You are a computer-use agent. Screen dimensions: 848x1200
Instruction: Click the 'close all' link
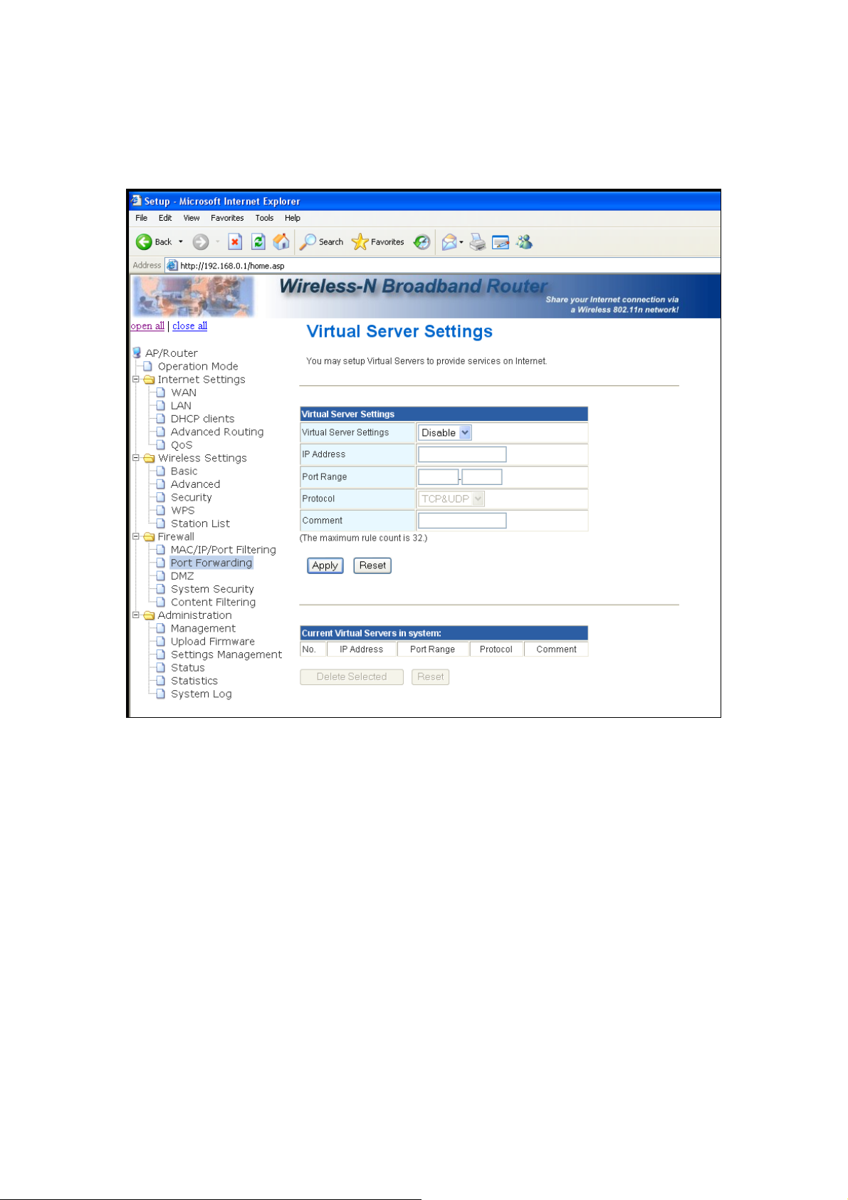tap(189, 326)
